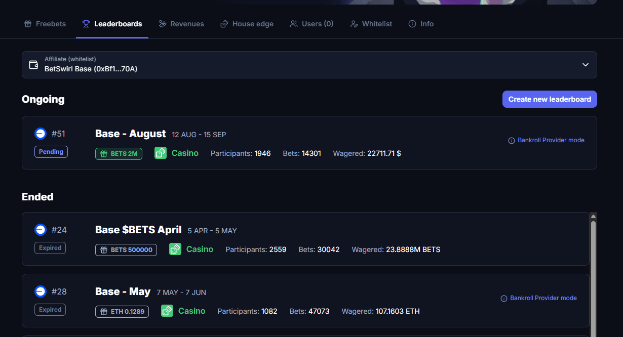Open Revenues via its coins icon
Screen dimensions: 623x337
162,23
